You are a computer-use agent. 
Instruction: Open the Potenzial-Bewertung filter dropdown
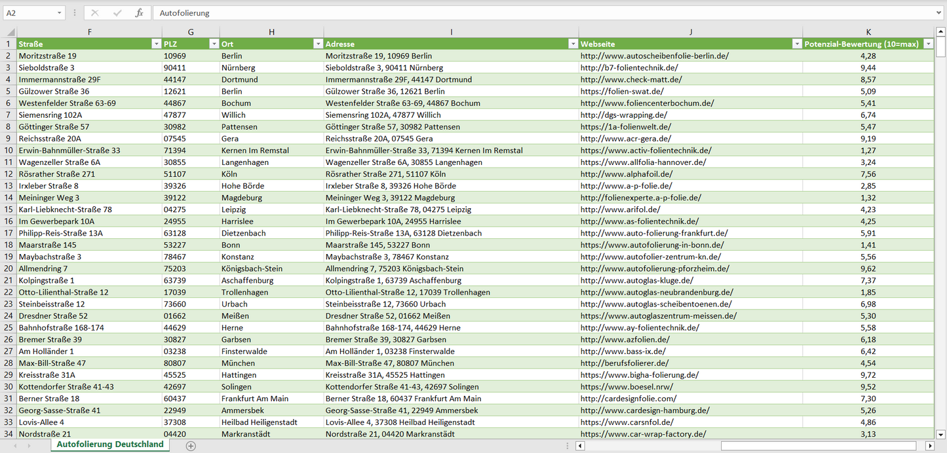pos(928,44)
